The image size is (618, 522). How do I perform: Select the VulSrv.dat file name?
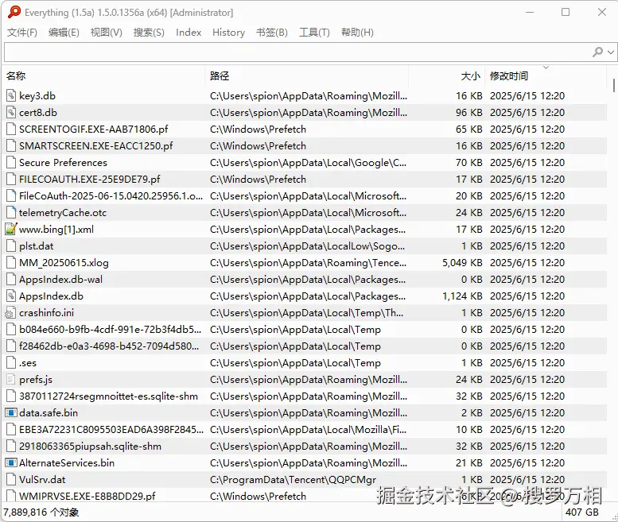(x=42, y=479)
